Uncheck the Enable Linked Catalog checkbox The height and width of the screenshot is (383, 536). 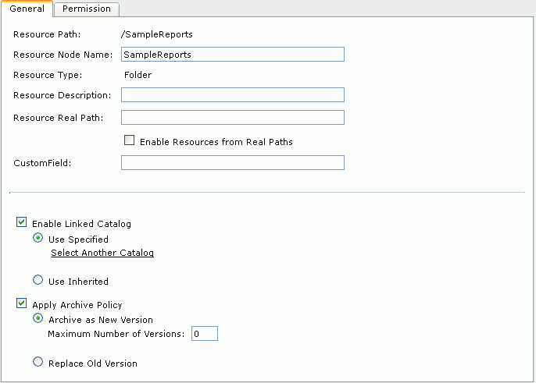(22, 222)
